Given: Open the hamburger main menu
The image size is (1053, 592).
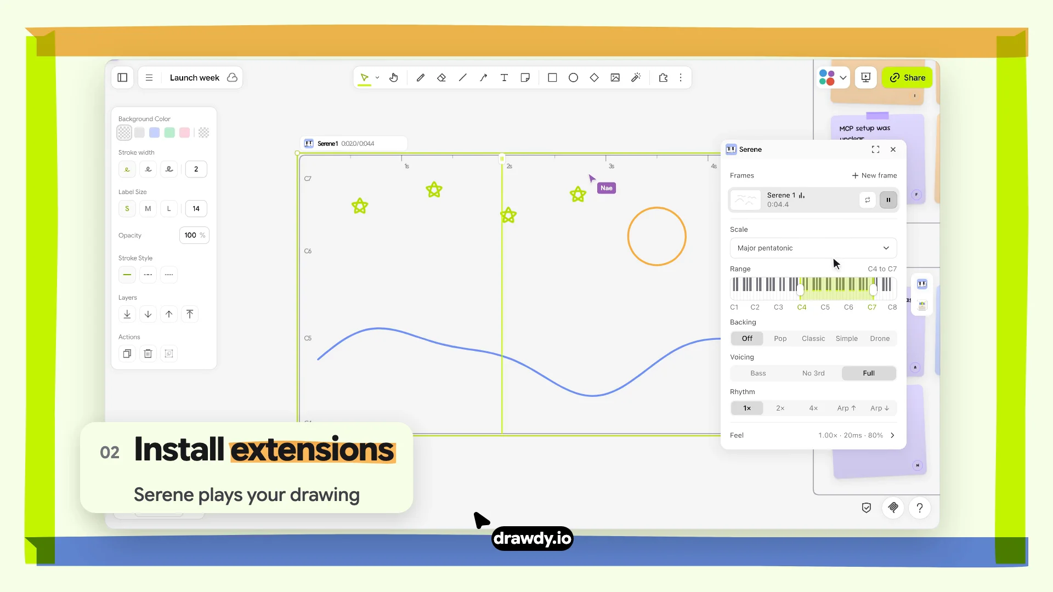Looking at the screenshot, I should pyautogui.click(x=149, y=78).
